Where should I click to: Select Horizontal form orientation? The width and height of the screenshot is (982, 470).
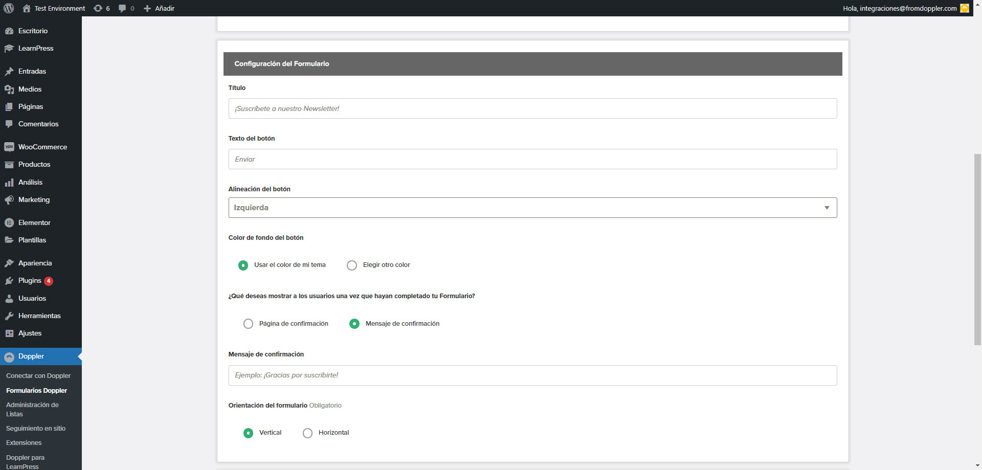click(308, 433)
